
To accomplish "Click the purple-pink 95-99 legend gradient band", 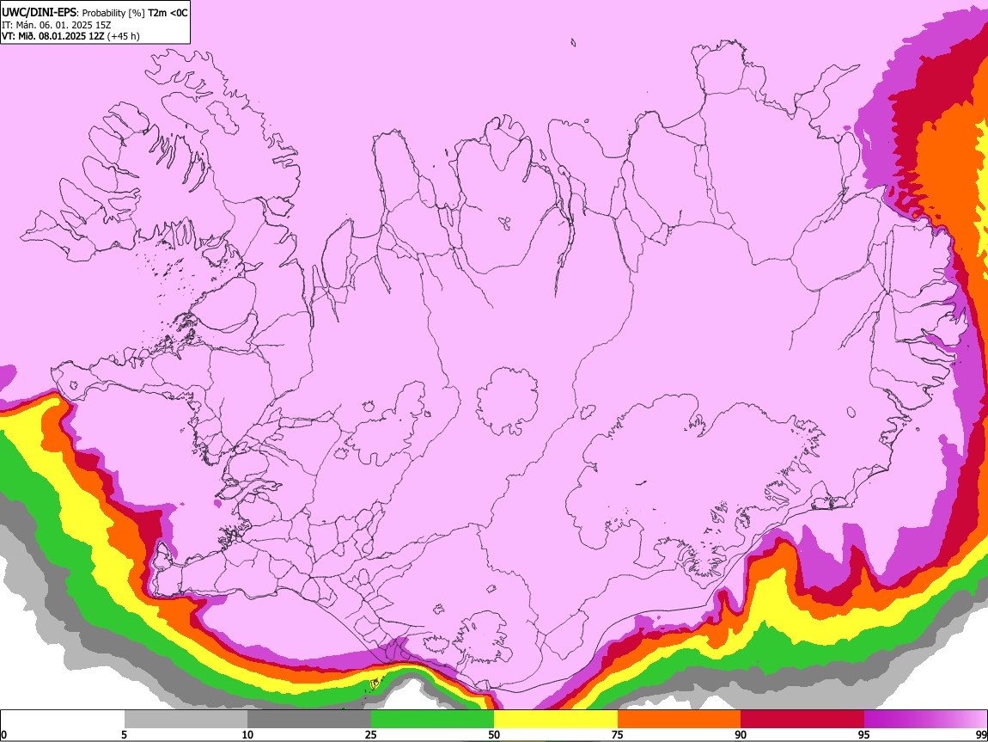I will [925, 720].
